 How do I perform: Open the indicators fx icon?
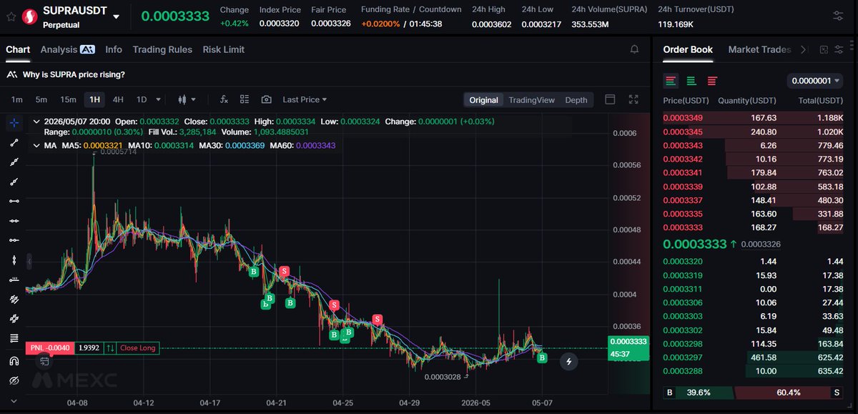[224, 99]
